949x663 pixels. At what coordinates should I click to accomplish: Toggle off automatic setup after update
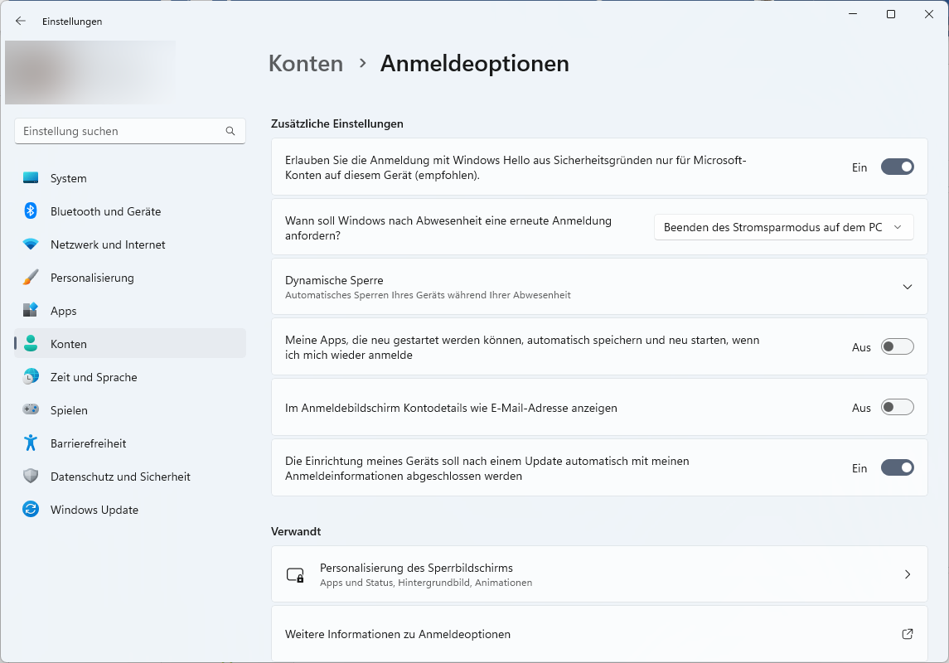(897, 467)
